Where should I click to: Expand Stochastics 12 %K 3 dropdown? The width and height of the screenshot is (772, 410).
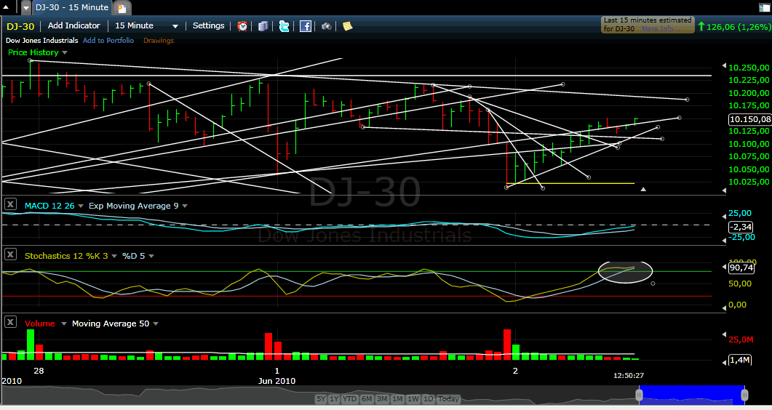114,256
